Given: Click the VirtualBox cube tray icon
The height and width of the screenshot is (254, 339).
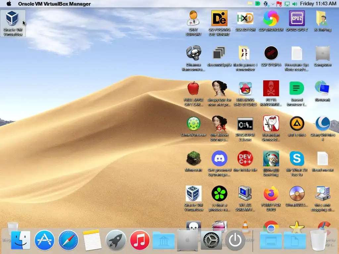Looking at the screenshot, I should click(x=266, y=4).
